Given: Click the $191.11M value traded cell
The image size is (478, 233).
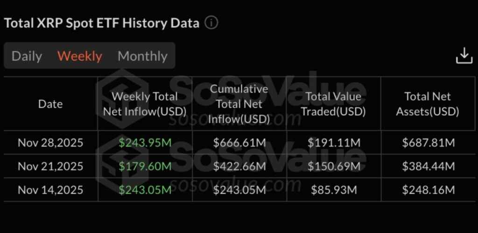Looking at the screenshot, I should tap(333, 142).
